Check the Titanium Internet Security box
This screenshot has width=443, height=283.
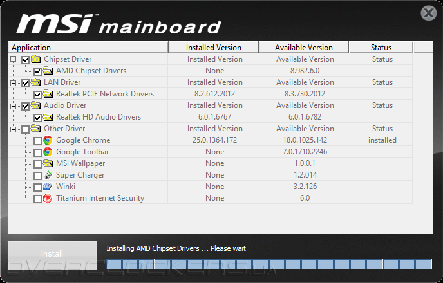(x=37, y=199)
